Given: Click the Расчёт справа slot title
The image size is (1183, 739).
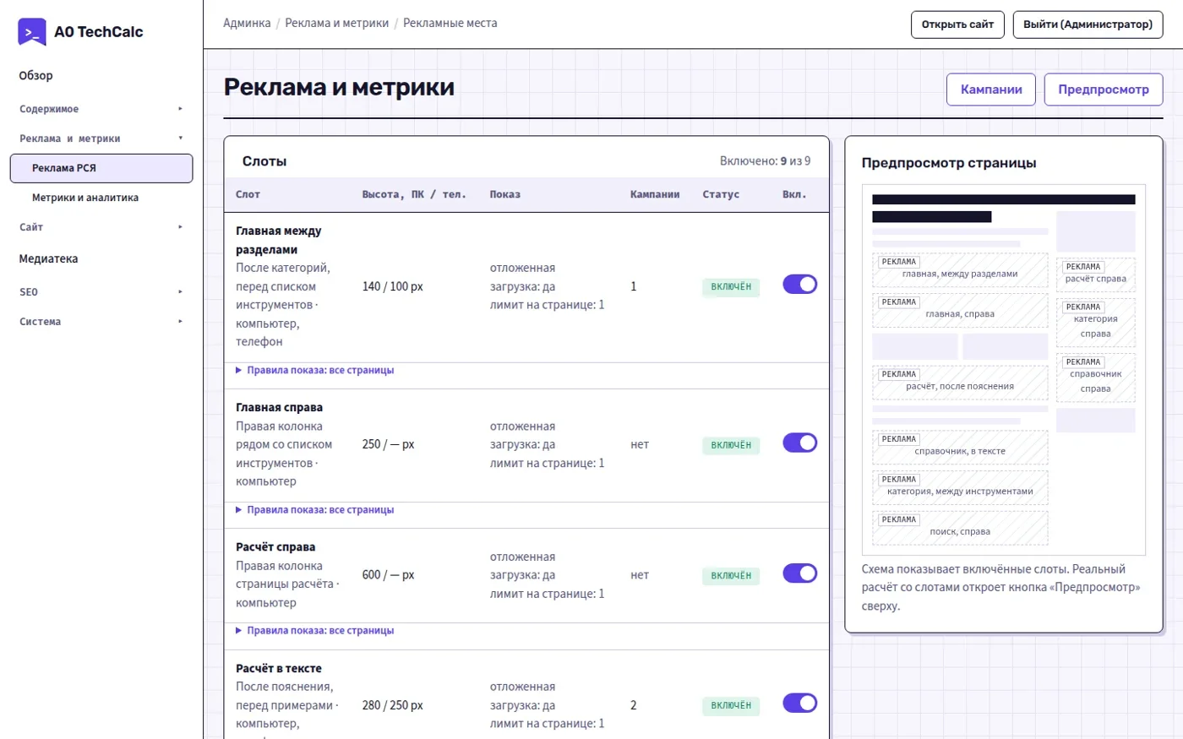Looking at the screenshot, I should tap(275, 547).
